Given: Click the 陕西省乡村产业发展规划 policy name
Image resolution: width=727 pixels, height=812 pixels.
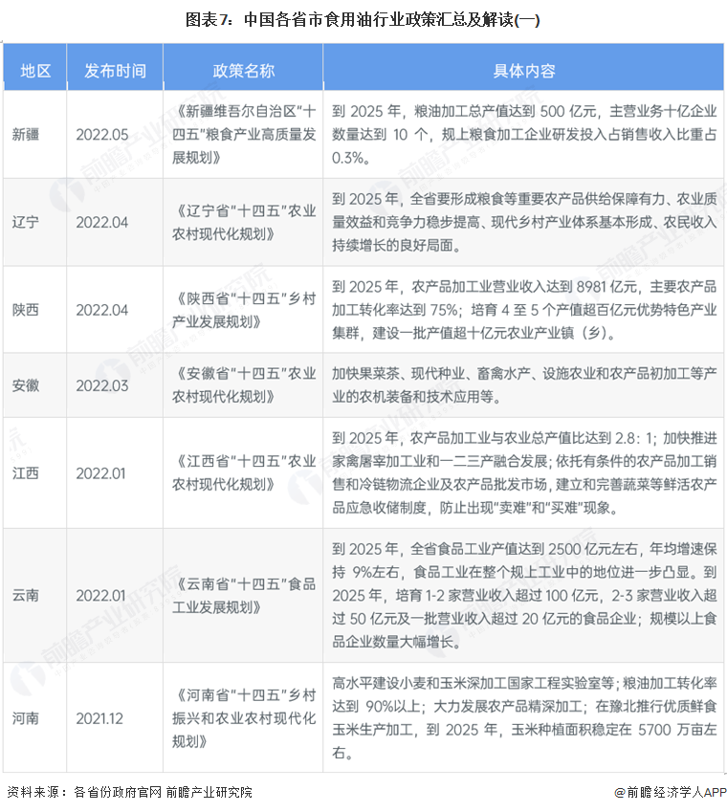Looking at the screenshot, I should coord(244,310).
